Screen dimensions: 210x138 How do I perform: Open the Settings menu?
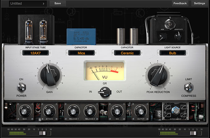pyautogui.click(x=199, y=3)
